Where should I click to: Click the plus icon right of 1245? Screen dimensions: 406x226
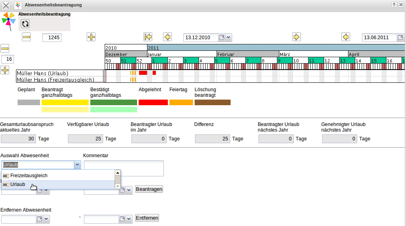pos(91,37)
